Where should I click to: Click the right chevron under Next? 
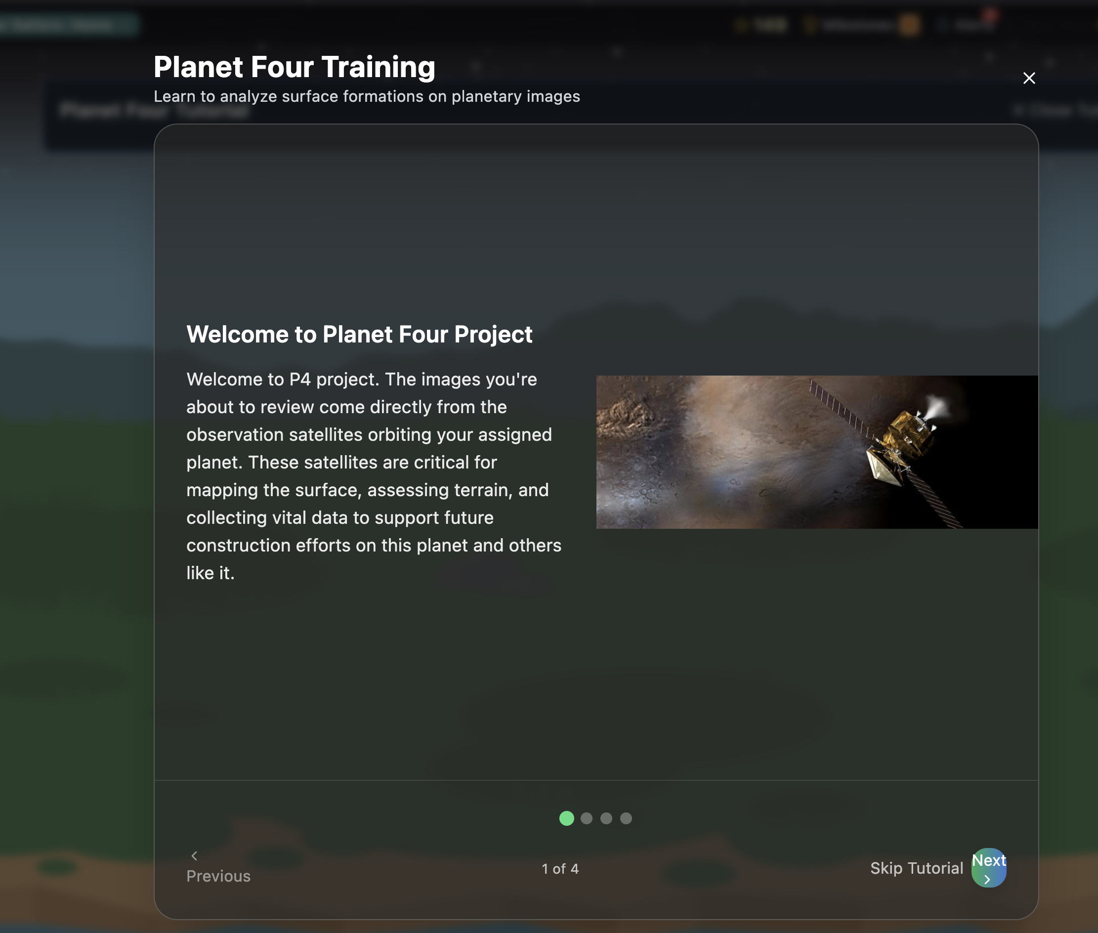tap(987, 879)
